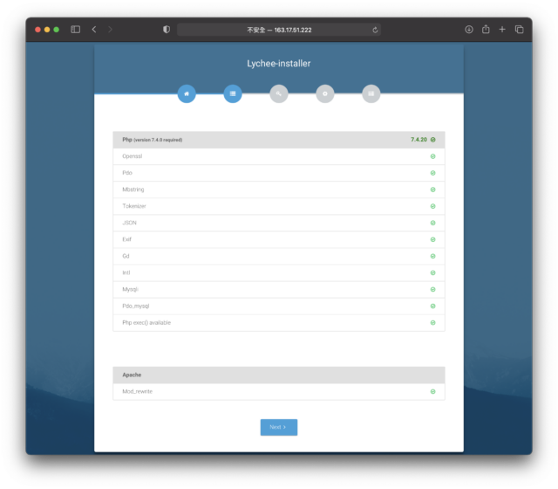
Task: Click the Mysqli status check icon
Action: click(432, 289)
